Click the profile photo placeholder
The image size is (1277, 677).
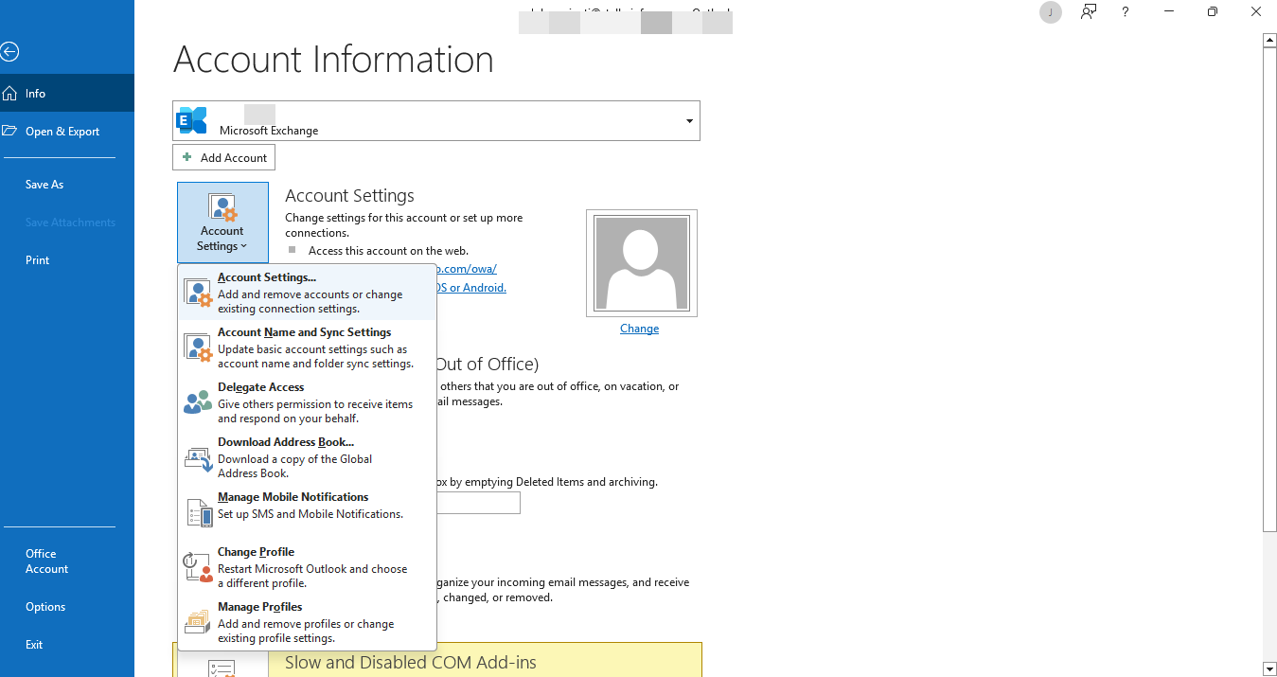[642, 263]
